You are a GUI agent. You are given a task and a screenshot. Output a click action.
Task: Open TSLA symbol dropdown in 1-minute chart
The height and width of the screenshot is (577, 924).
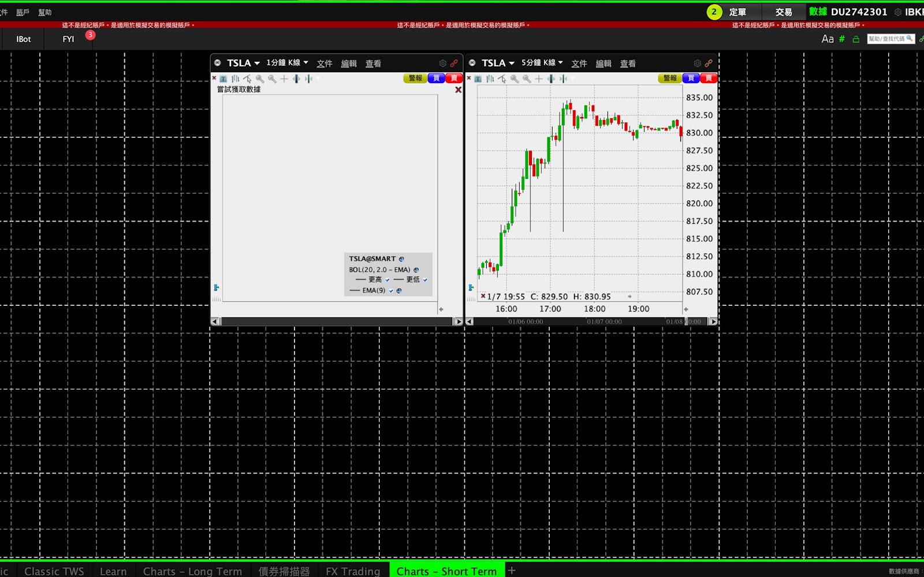243,63
